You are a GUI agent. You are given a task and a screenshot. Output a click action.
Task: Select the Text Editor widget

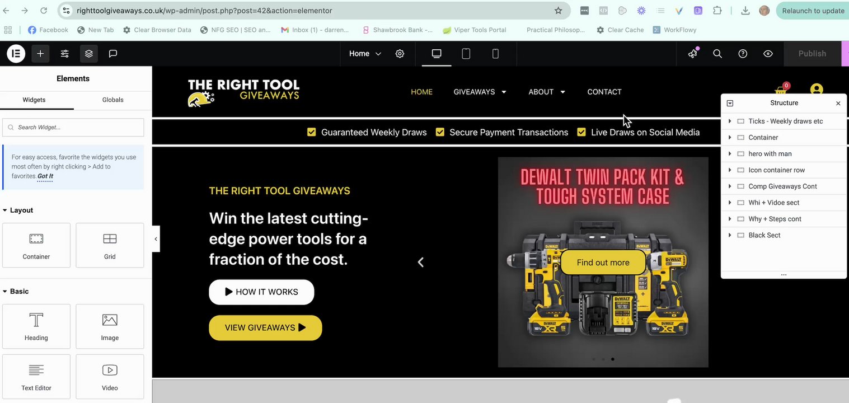point(36,376)
